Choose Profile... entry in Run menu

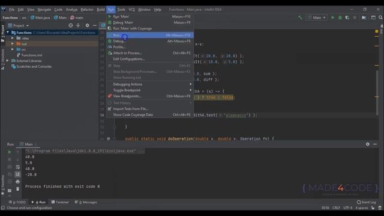click(150, 47)
